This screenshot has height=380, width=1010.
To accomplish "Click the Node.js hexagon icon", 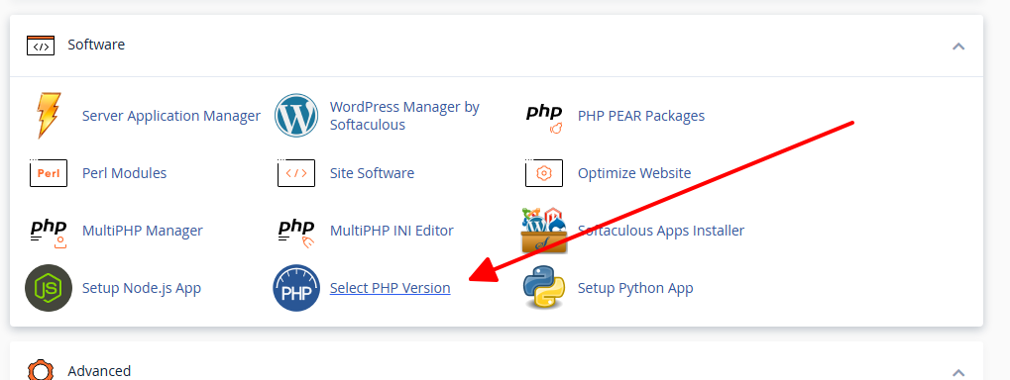I will click(49, 288).
